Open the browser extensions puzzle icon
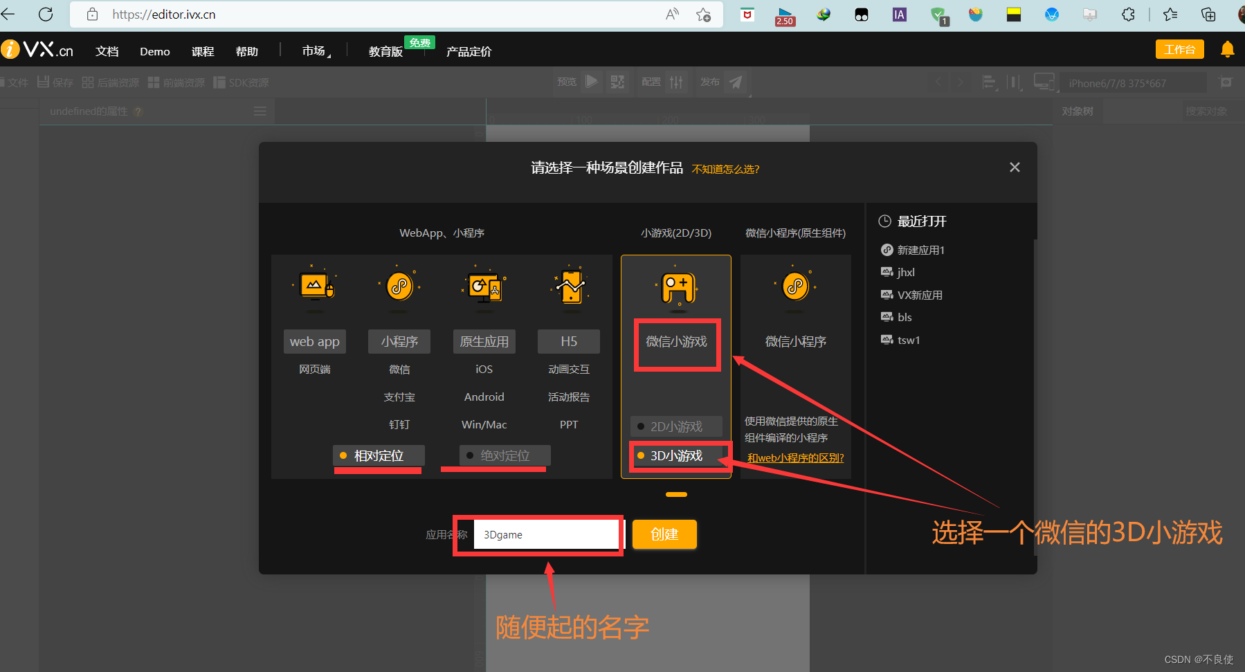Image resolution: width=1245 pixels, height=672 pixels. coord(1128,14)
